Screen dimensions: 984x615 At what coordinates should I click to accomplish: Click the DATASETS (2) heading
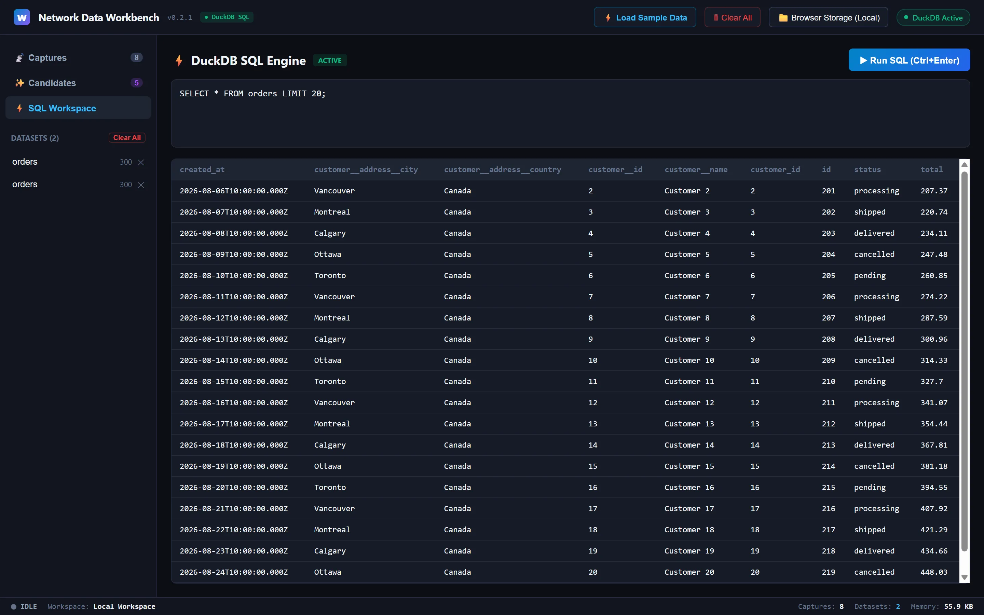click(35, 138)
